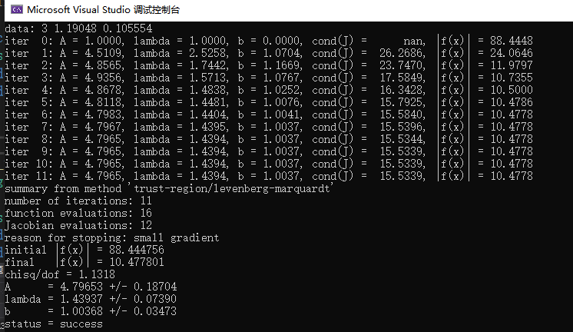Click cond(J) value 26.2686
The image size is (573, 332).
402,53
